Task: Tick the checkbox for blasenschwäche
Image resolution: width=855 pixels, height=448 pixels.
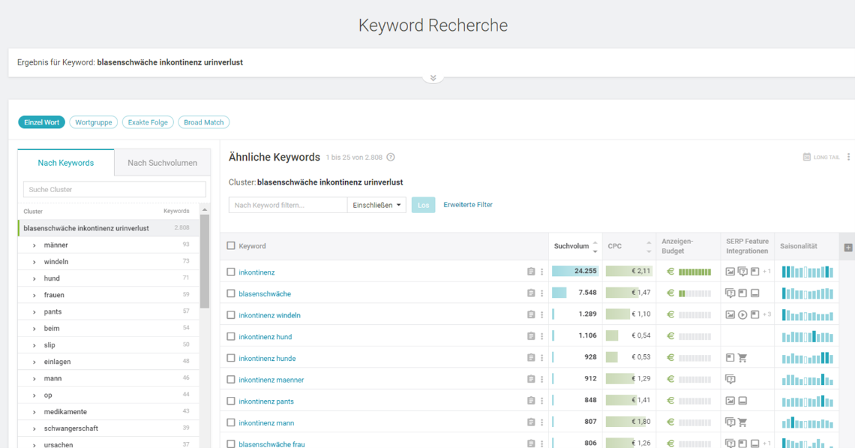Action: click(231, 293)
